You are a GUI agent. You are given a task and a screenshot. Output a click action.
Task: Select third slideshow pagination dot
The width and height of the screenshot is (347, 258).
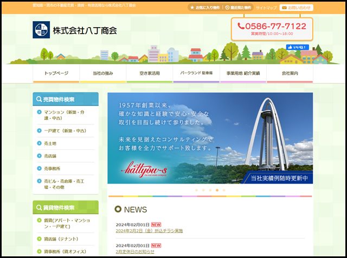210,190
